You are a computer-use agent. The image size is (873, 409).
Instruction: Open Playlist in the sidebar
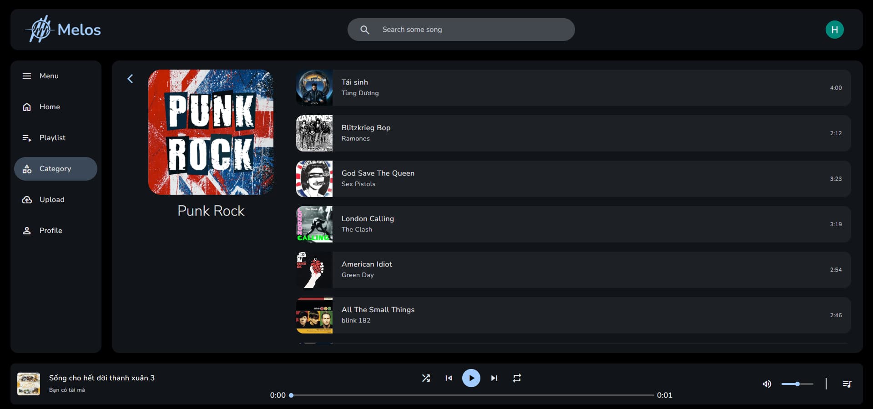[x=52, y=138]
